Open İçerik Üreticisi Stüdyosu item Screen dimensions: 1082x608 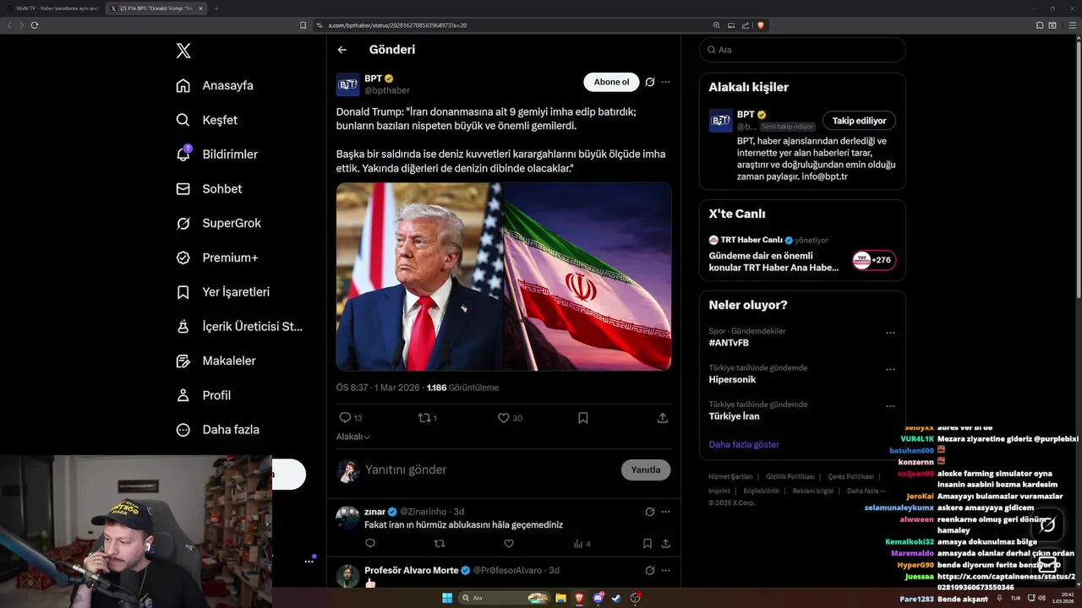(x=238, y=326)
